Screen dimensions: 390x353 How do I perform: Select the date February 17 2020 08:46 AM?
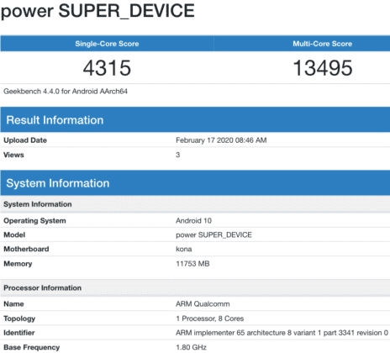coord(221,140)
